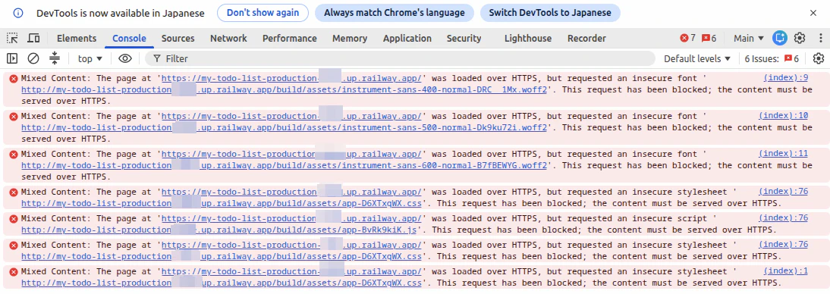This screenshot has width=830, height=294.
Task: Click the group similar messages icon
Action: (55, 58)
